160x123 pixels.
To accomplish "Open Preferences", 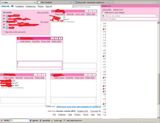I will [31, 6].
